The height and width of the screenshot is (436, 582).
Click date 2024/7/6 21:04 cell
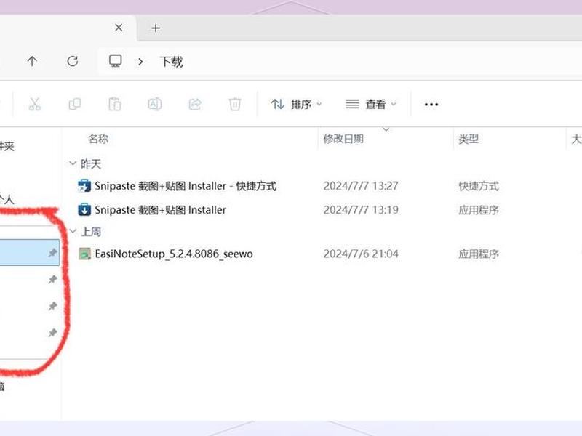pos(361,254)
